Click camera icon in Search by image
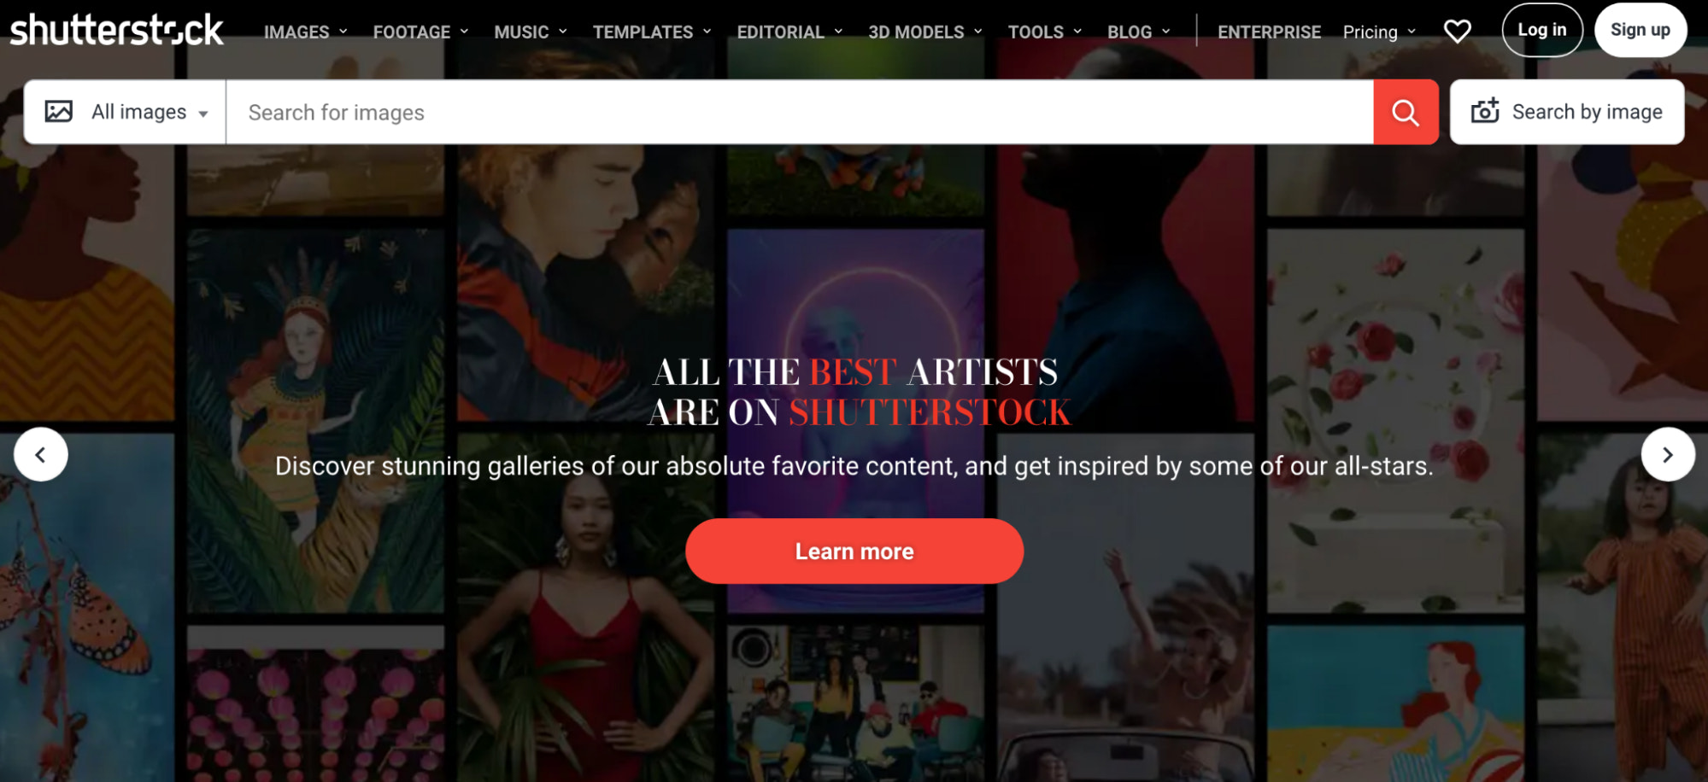This screenshot has height=782, width=1708. coord(1485,111)
